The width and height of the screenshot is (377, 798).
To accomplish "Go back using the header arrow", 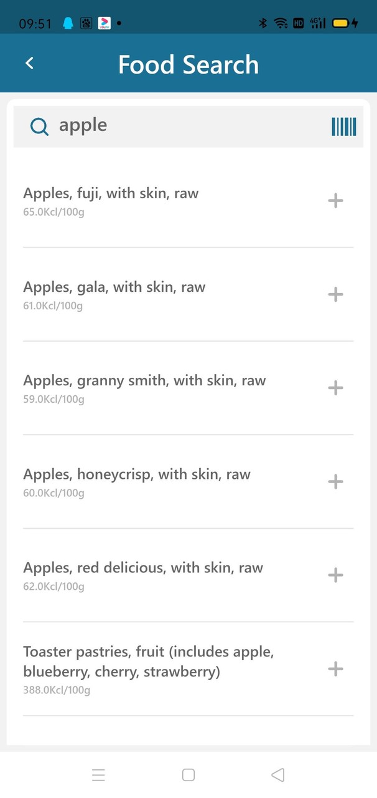I will tap(29, 63).
